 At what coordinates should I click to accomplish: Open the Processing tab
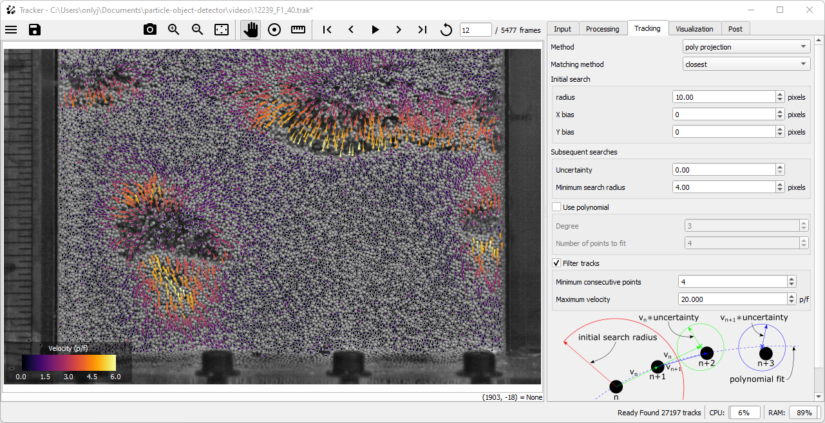[602, 29]
